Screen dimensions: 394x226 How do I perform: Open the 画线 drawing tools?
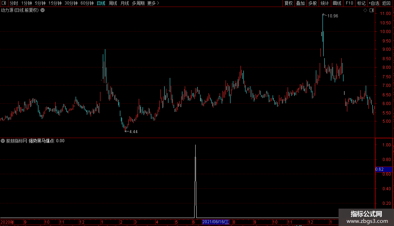click(337, 3)
